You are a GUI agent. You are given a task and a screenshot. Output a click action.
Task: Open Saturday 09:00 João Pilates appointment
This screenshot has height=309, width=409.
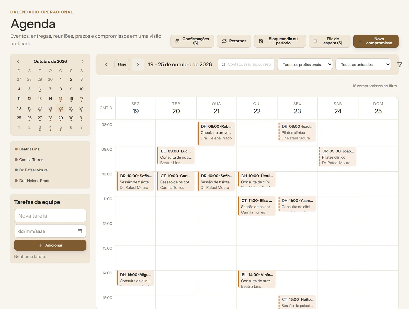point(337,157)
